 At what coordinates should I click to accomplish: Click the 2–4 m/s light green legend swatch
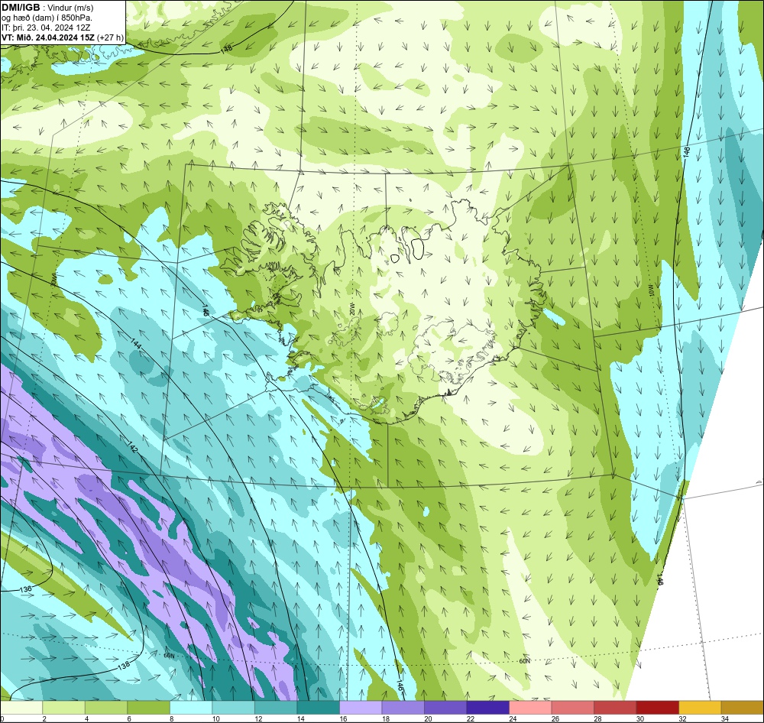coord(64,708)
